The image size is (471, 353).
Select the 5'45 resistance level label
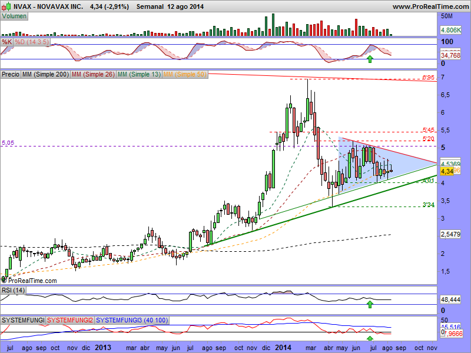pyautogui.click(x=429, y=130)
